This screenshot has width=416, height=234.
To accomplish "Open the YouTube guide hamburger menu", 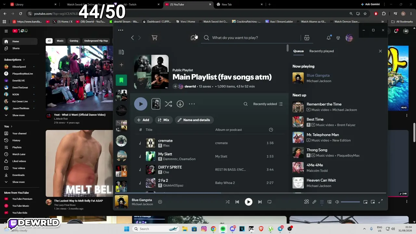I will pyautogui.click(x=6, y=31).
